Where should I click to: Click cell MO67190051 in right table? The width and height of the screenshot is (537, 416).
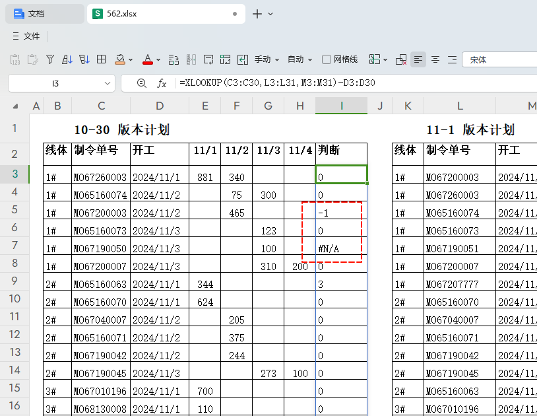(x=460, y=246)
